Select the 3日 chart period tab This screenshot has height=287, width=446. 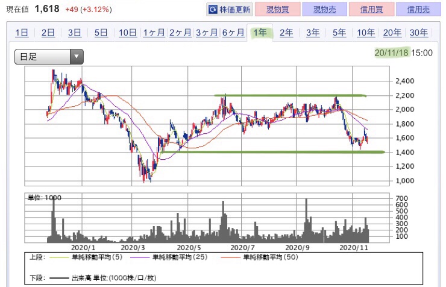point(75,33)
